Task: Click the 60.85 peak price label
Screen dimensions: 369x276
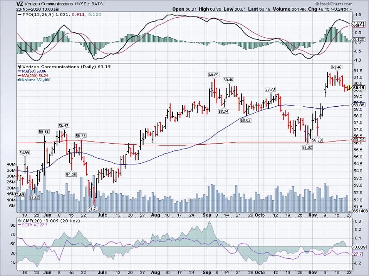Action: (213, 75)
